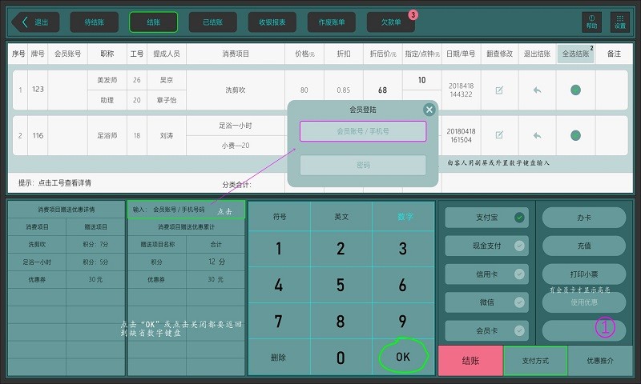
Task: Click the 退出结账 return arrow for row 123
Action: pyautogui.click(x=537, y=90)
